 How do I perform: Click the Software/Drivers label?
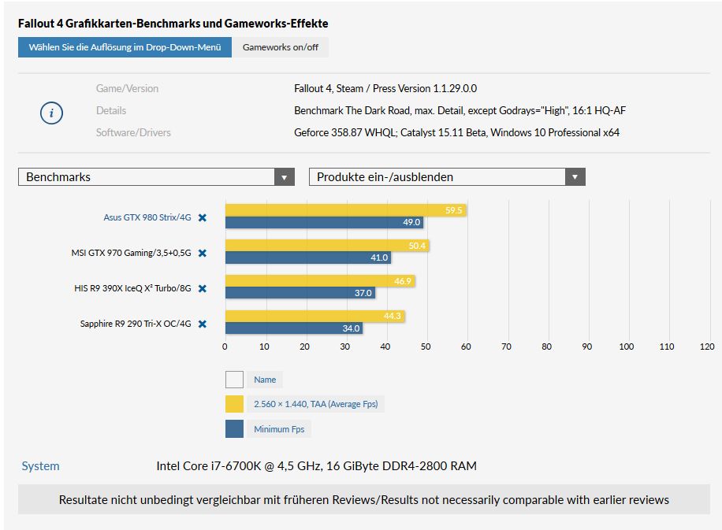tap(133, 132)
